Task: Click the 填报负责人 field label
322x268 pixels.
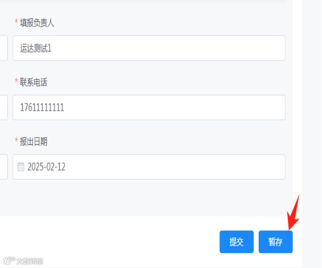Action: pyautogui.click(x=37, y=23)
